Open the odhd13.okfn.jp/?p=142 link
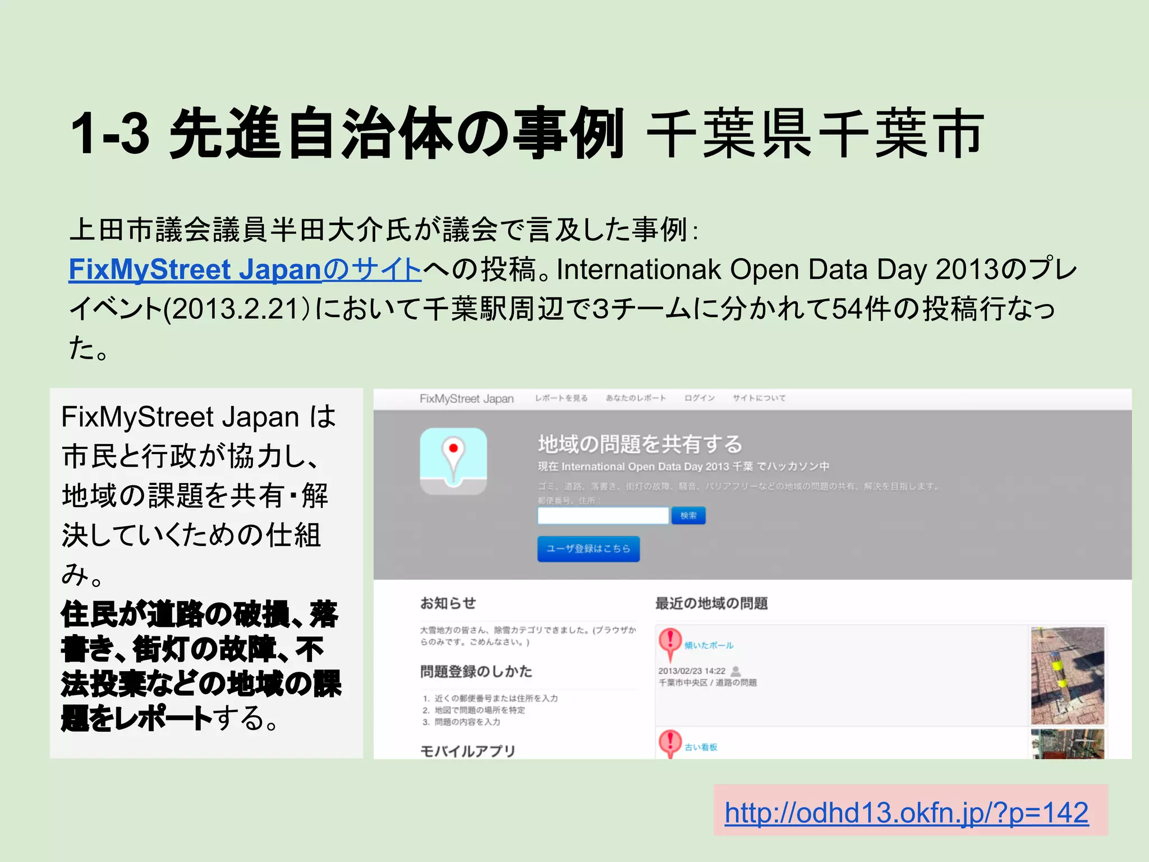 [x=906, y=812]
